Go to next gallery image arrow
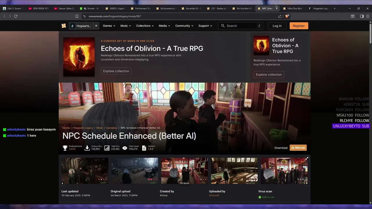 (307, 183)
